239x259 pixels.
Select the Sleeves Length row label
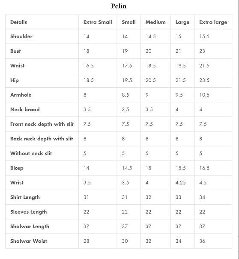coord(28,212)
